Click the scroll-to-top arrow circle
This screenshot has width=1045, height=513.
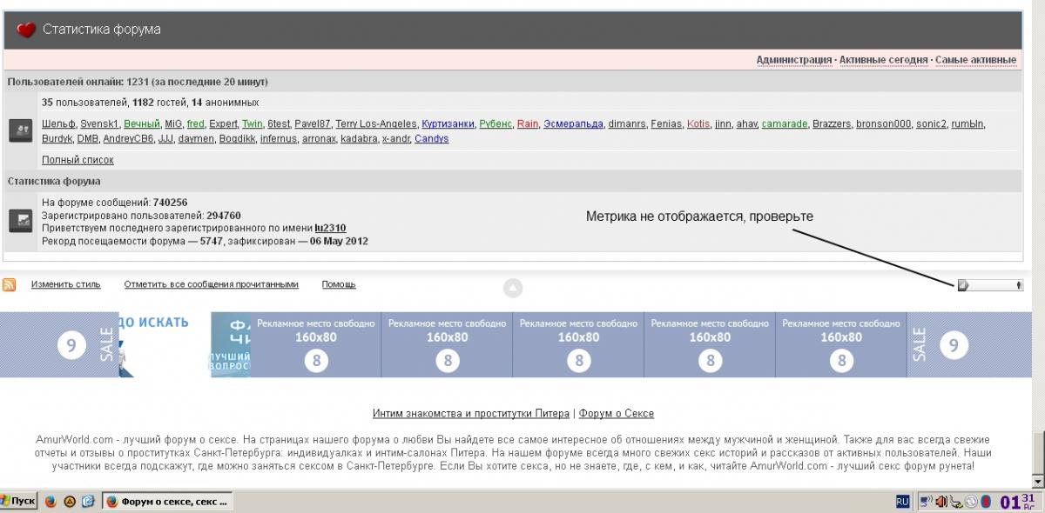(x=513, y=287)
